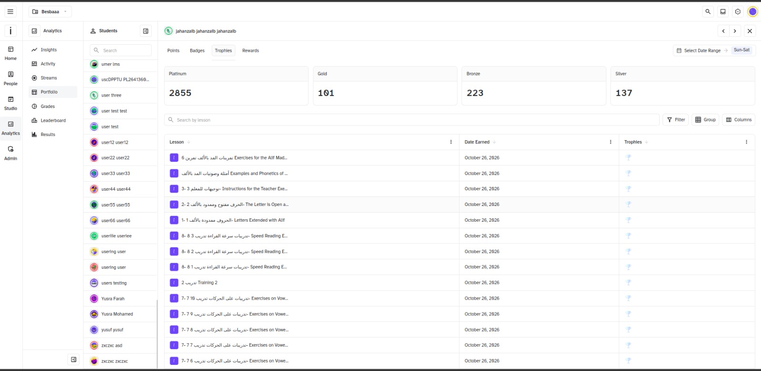761x371 pixels.
Task: Open Date Earned column options menu
Action: 611,142
